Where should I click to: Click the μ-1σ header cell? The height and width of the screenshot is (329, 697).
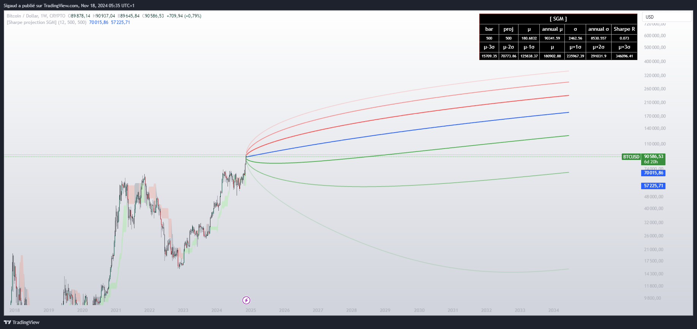pyautogui.click(x=529, y=47)
